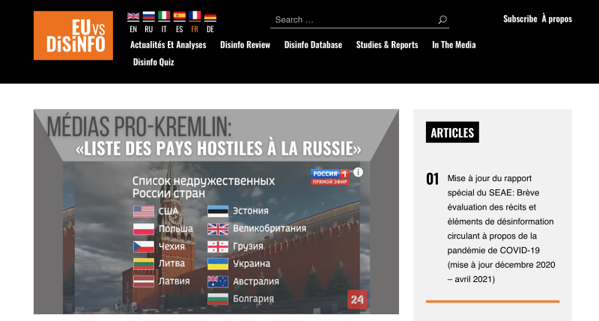This screenshot has width=599, height=321.
Task: Click the «Liste des pays hostiles à la Russie» title
Action: (x=218, y=148)
